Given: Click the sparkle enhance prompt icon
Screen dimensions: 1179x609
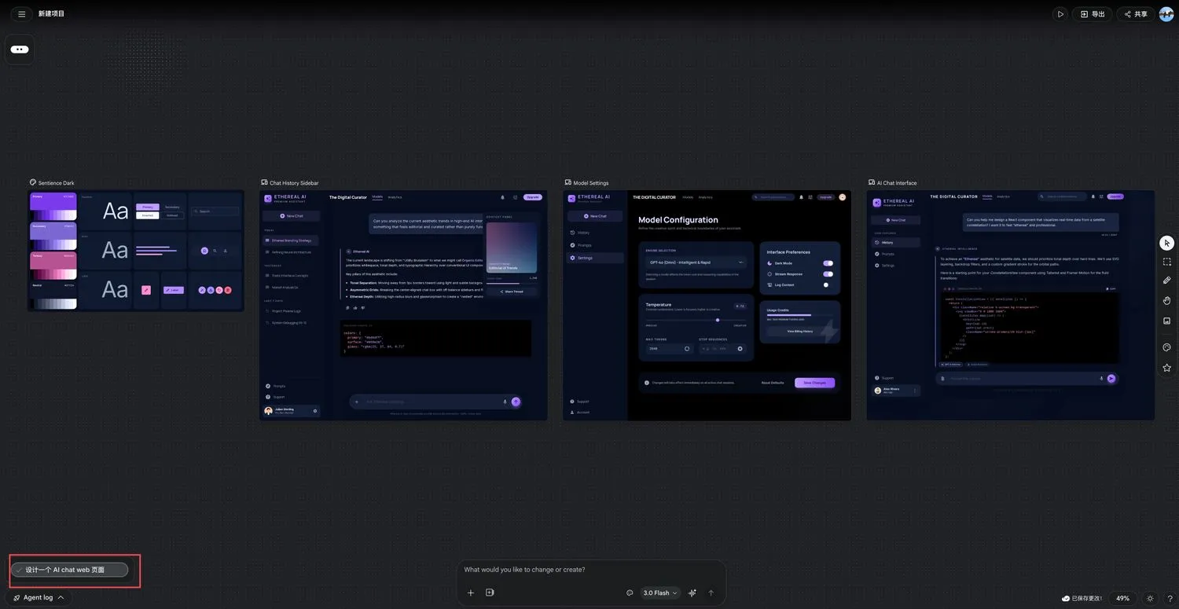Looking at the screenshot, I should (x=692, y=592).
